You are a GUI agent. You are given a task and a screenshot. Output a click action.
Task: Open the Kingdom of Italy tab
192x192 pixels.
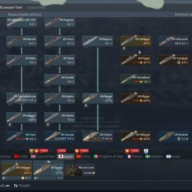coord(108,156)
